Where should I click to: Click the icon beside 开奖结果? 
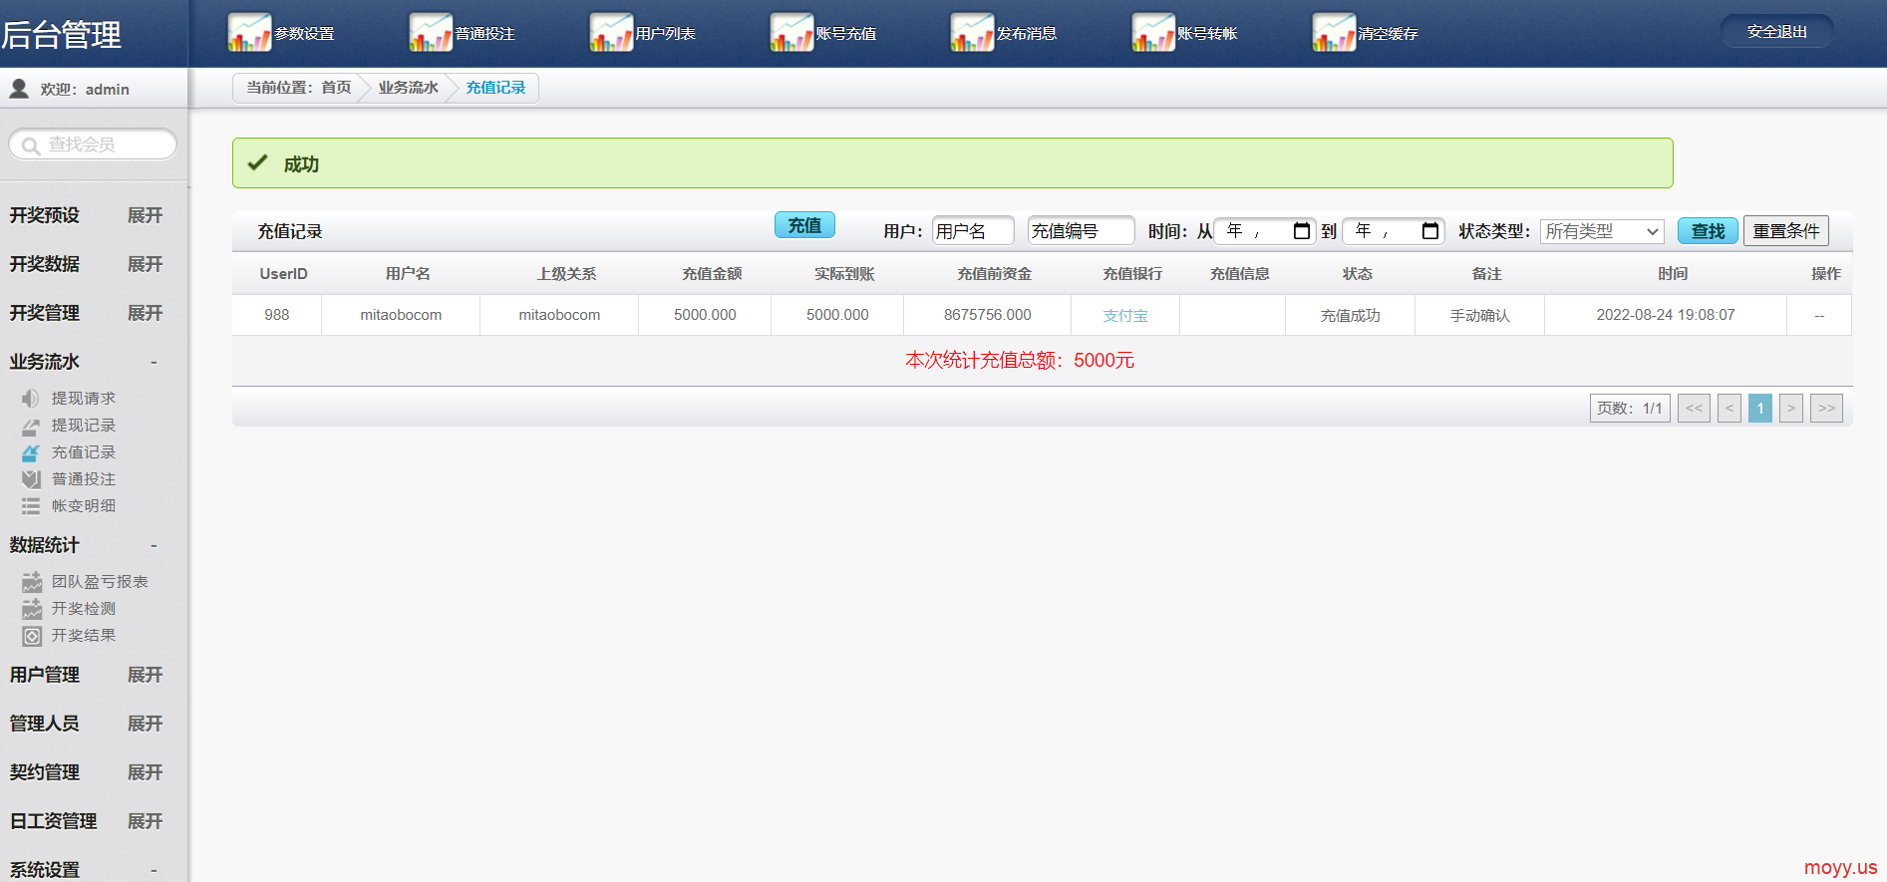coord(32,636)
